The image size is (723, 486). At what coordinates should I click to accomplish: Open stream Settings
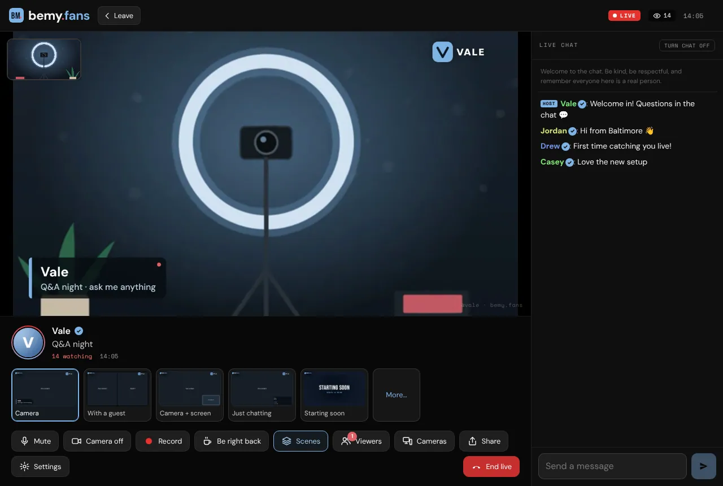(40, 467)
